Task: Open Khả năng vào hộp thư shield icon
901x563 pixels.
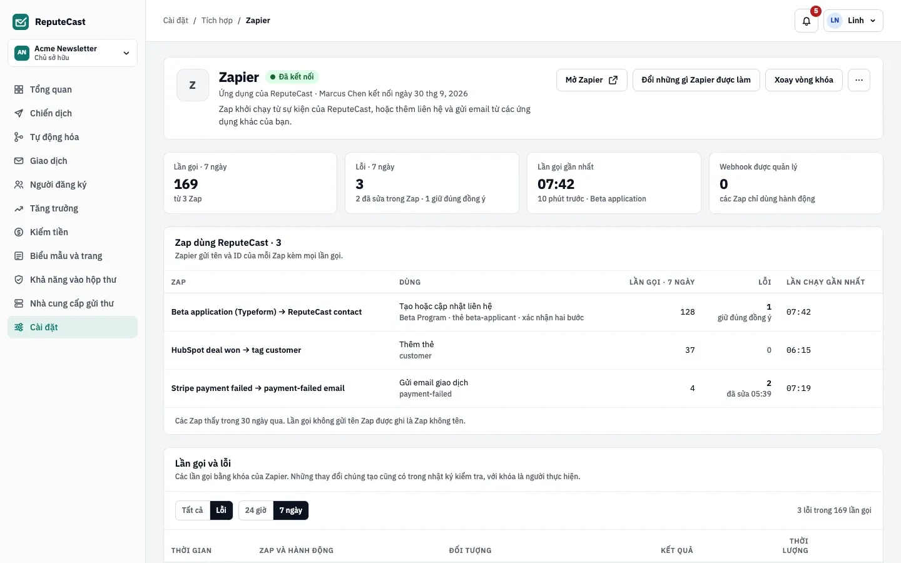Action: point(19,280)
